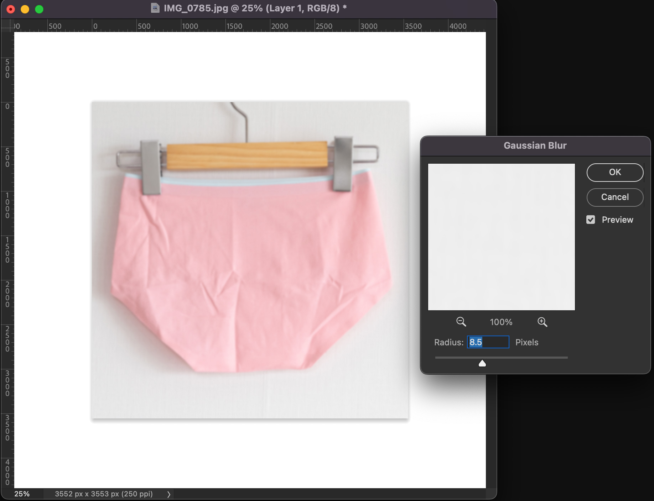This screenshot has width=654, height=501.
Task: Click the Radius slider handle
Action: click(482, 363)
